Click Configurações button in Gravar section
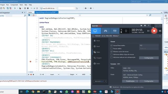 click(x=149, y=58)
